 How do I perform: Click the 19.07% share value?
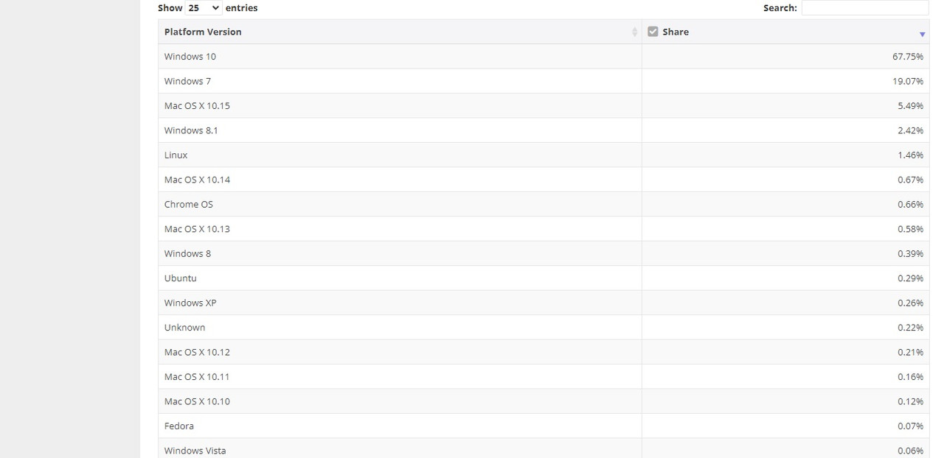(x=908, y=81)
